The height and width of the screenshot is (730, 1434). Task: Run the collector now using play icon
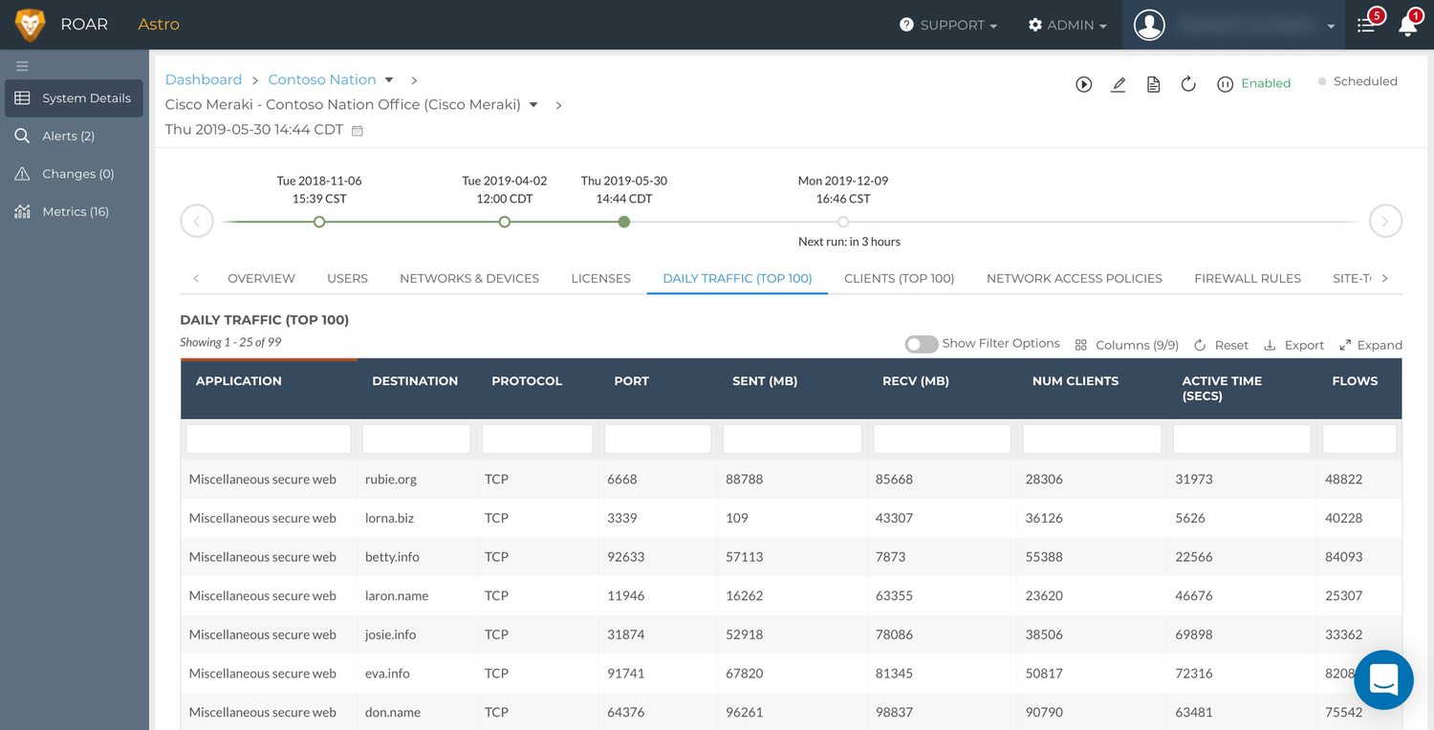coord(1083,84)
